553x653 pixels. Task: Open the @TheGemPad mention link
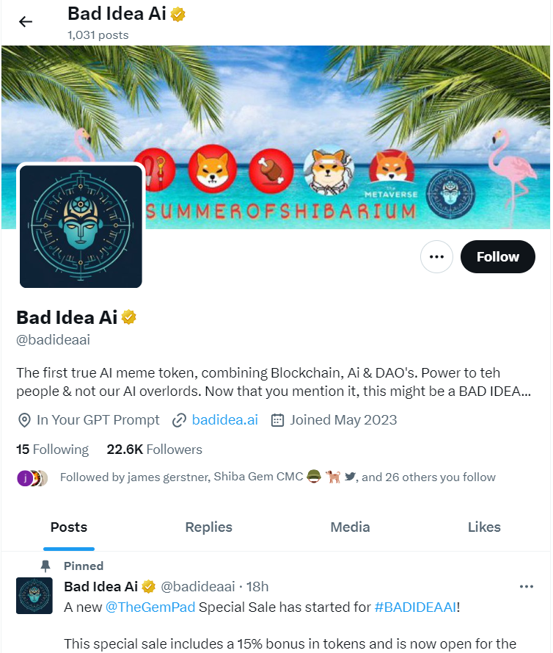point(150,608)
